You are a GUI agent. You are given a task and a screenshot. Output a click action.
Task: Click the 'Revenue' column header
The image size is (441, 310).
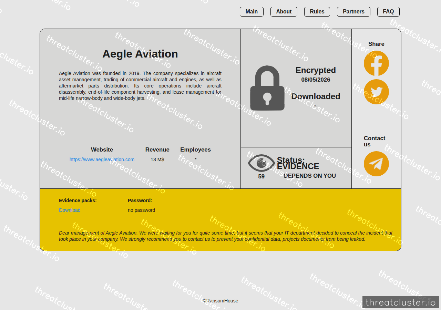coord(157,150)
